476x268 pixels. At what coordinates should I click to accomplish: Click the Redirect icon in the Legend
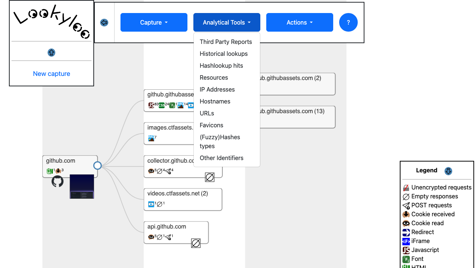(x=406, y=232)
